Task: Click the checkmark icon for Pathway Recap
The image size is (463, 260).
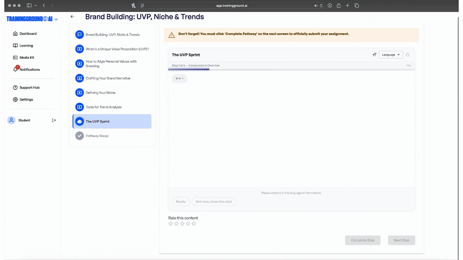Action: coord(79,136)
